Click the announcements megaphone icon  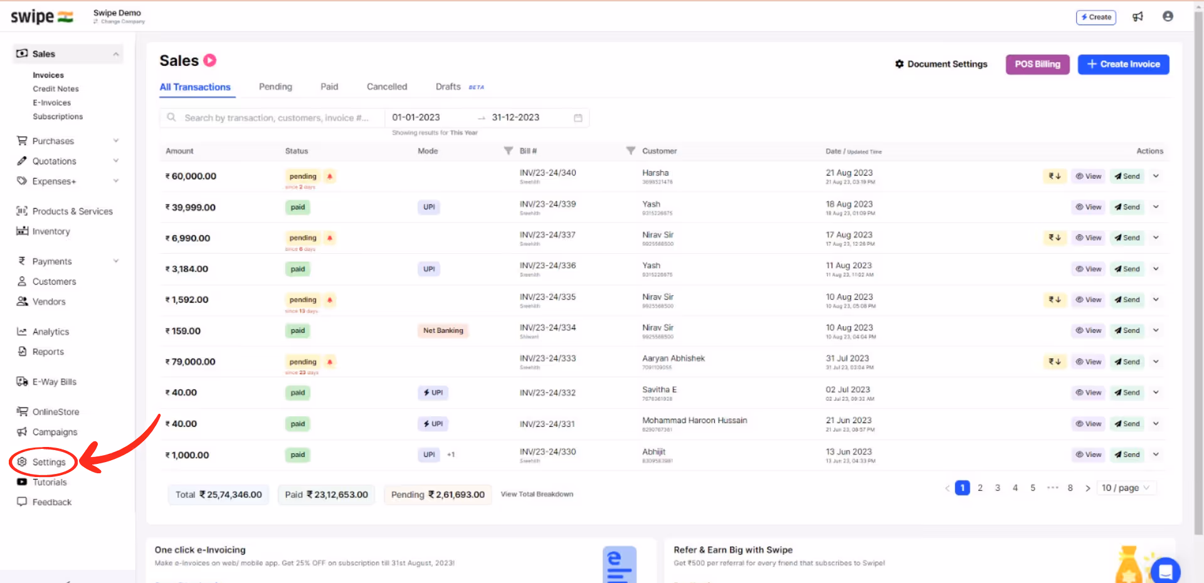click(1138, 17)
